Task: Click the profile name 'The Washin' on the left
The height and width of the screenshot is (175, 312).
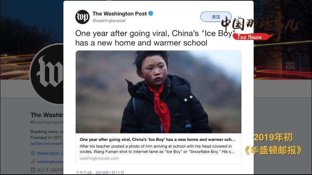Action: click(47, 115)
